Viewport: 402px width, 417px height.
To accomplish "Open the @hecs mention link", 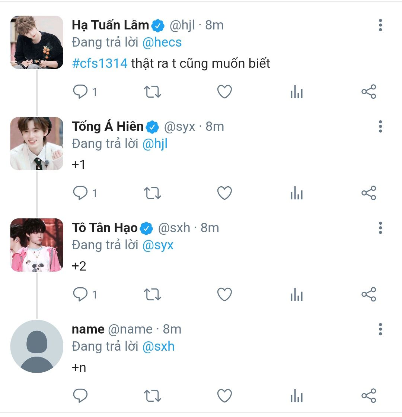I will tap(162, 42).
